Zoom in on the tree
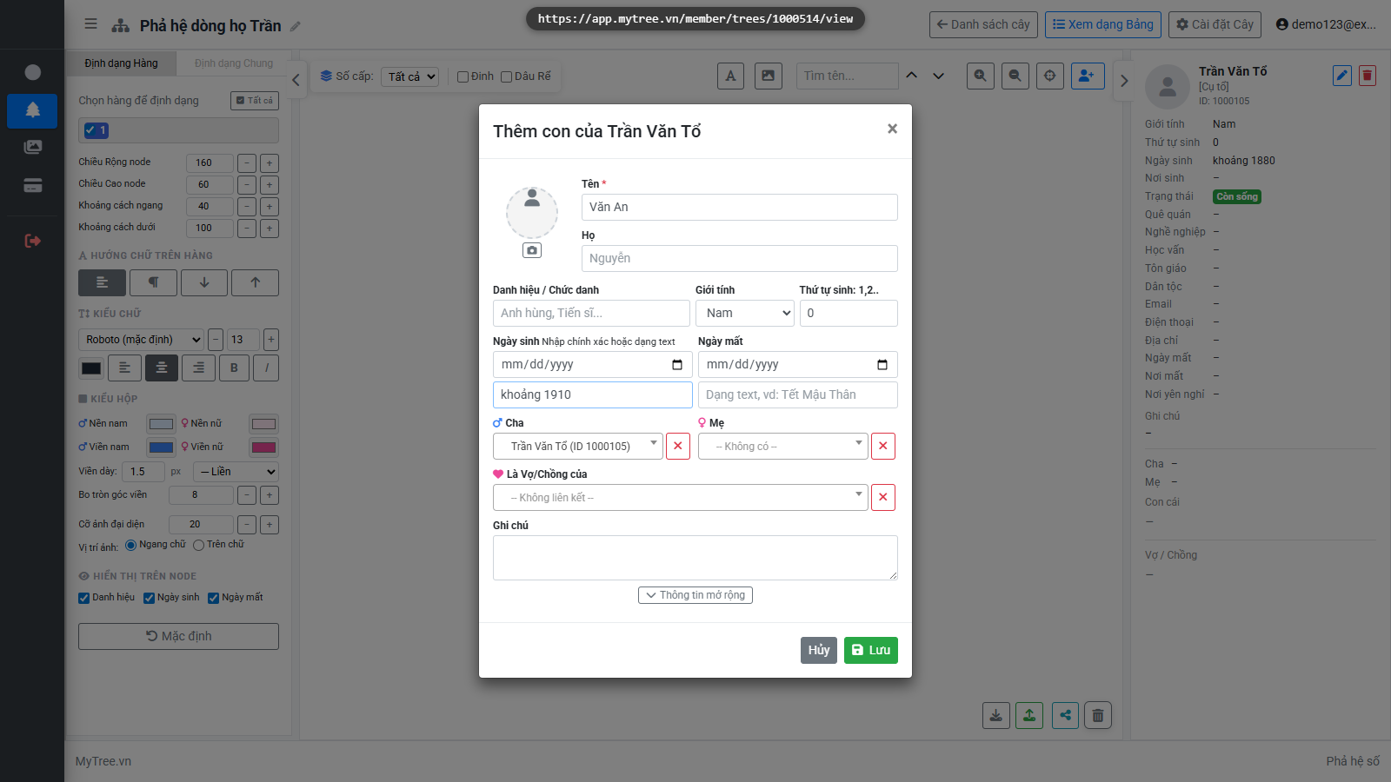1391x782 pixels. pos(981,76)
